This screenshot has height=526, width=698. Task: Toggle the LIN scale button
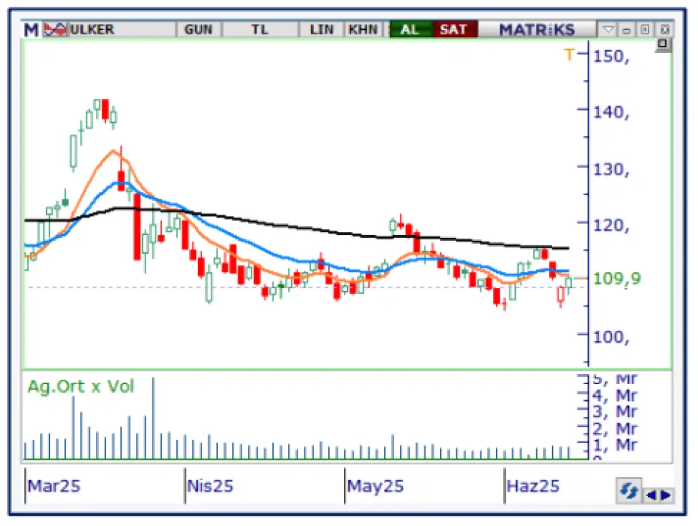point(321,30)
